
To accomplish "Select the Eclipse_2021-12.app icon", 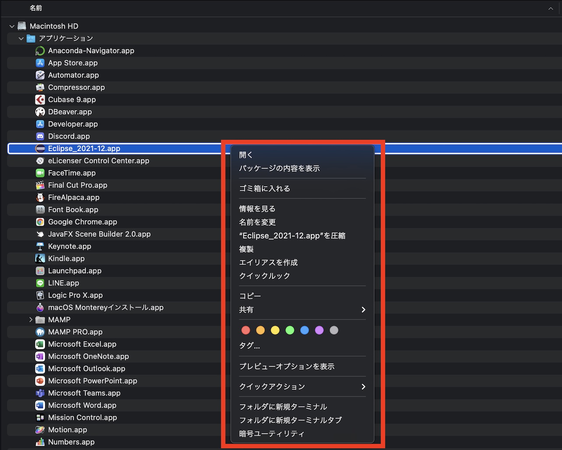I will [x=40, y=149].
